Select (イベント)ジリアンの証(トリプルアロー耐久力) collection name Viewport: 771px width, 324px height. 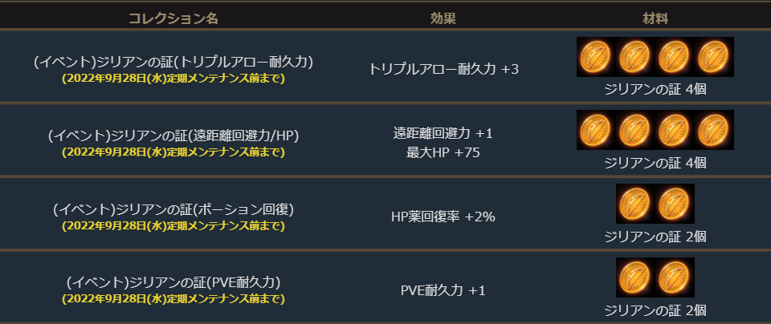(x=173, y=62)
